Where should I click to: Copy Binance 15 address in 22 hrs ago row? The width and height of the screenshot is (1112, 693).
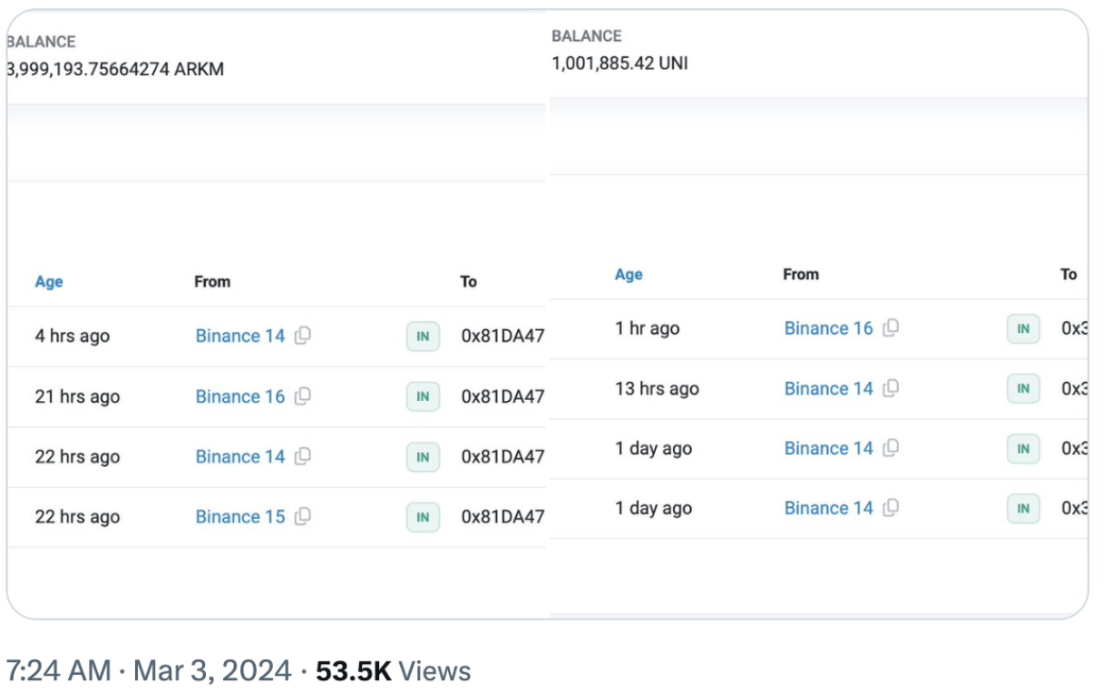coord(303,516)
